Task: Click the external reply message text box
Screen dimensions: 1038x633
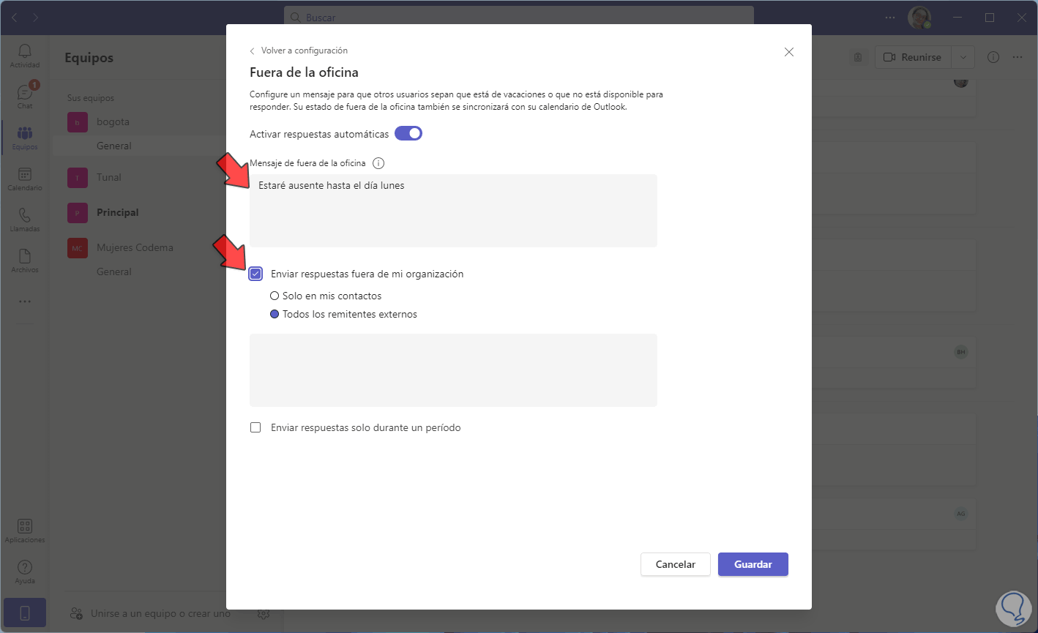Action: (x=453, y=370)
